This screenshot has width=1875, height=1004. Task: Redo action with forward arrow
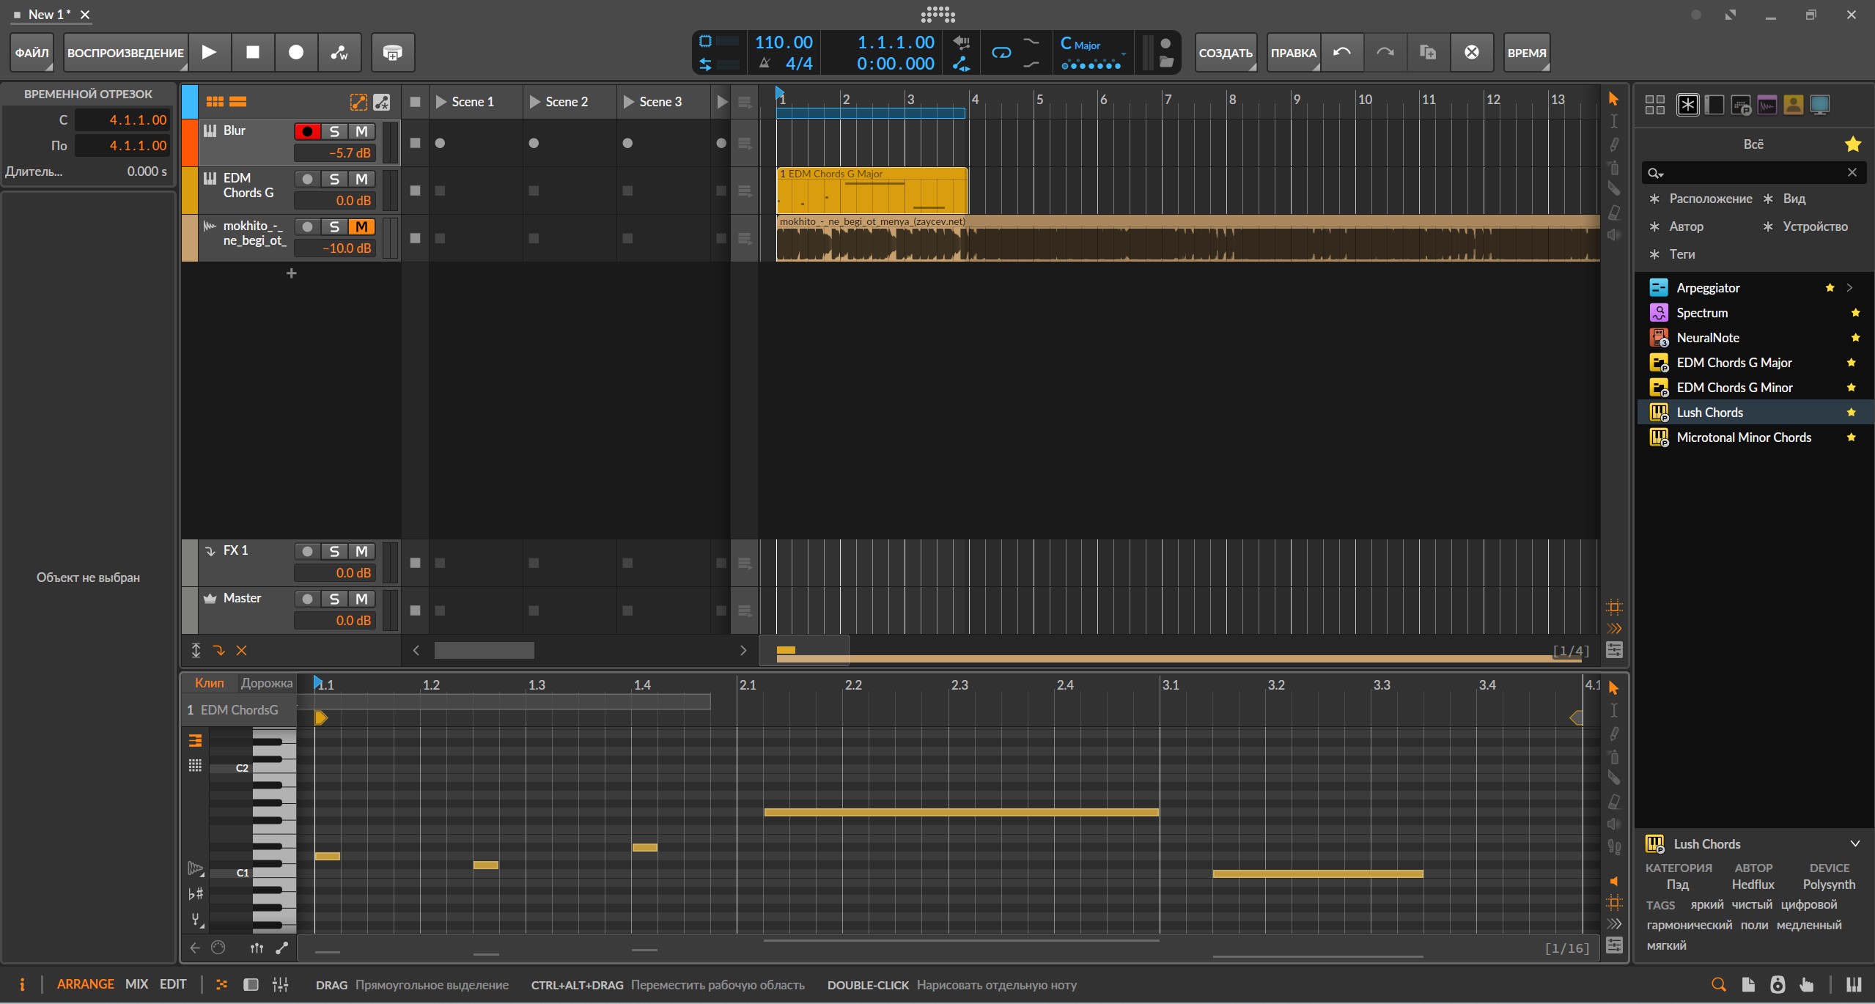[x=1385, y=52]
